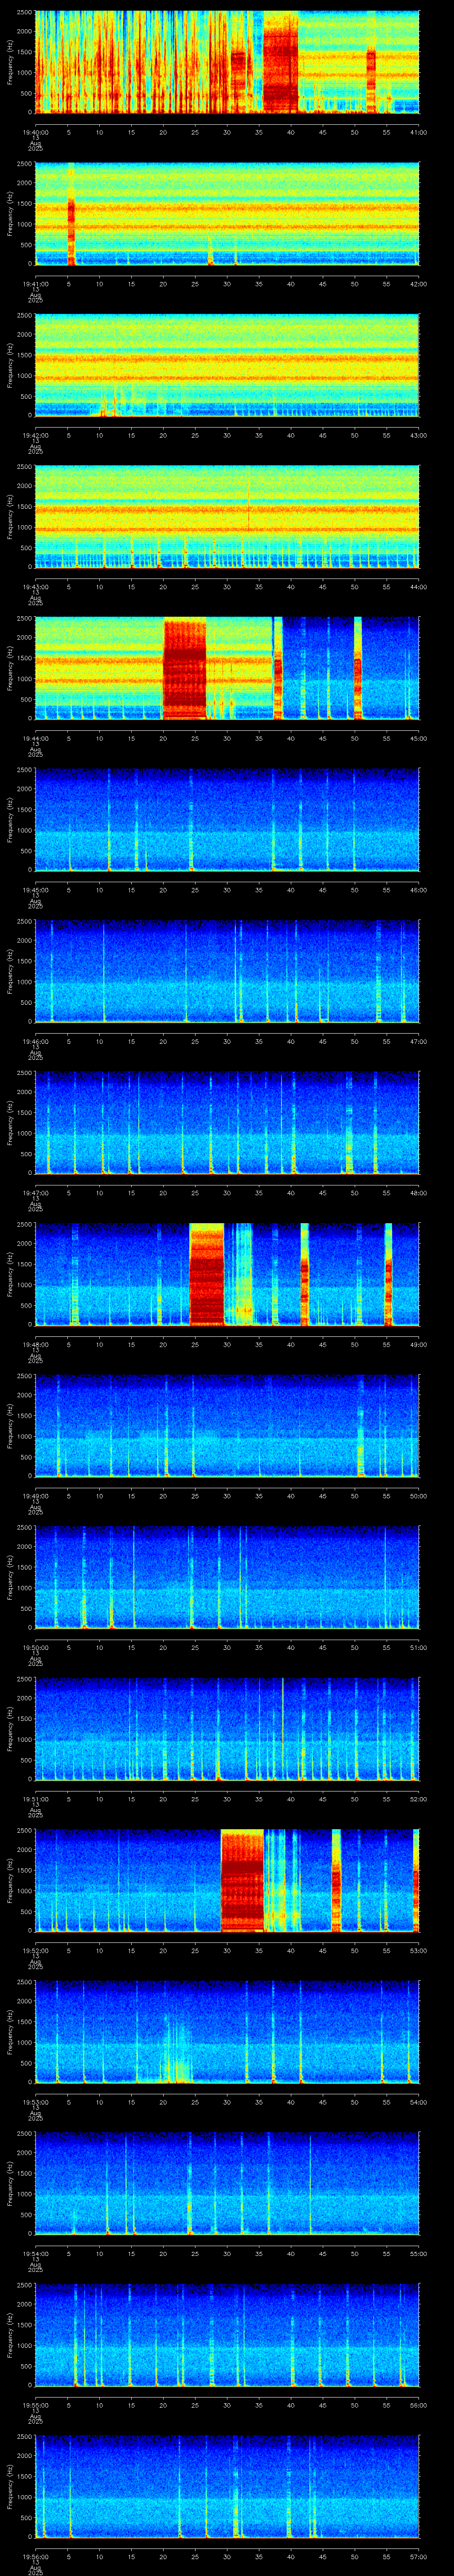Click the 19:46:00 spectrogram panel

(x=227, y=971)
